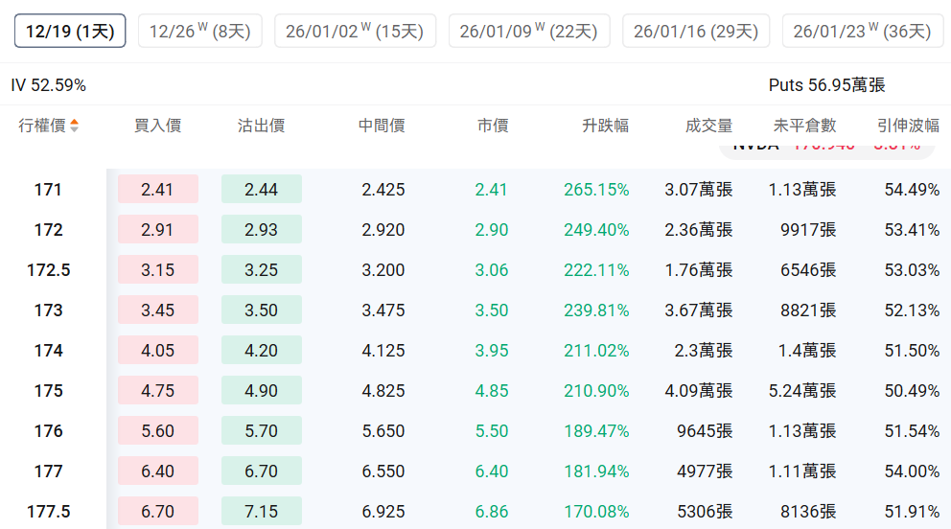Select the strike 174 row label

coord(48,351)
